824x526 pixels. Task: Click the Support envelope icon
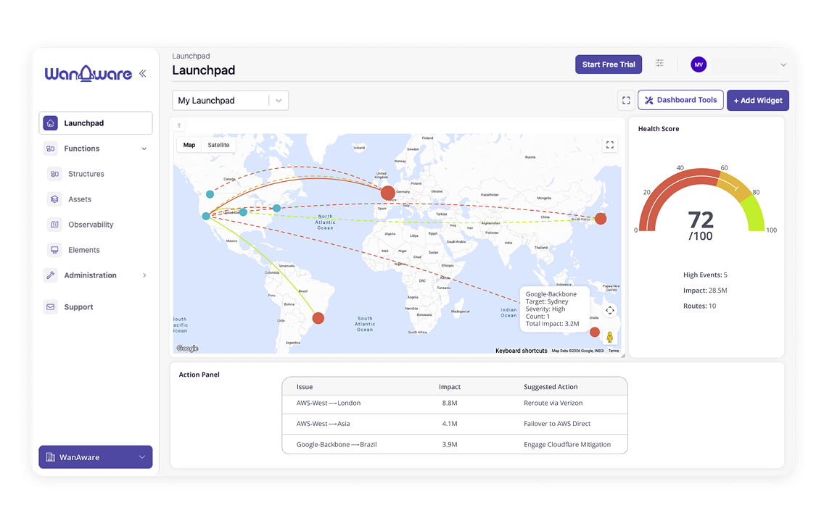point(51,307)
